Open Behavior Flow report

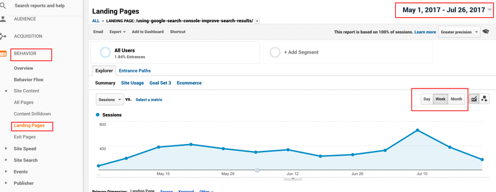point(29,80)
